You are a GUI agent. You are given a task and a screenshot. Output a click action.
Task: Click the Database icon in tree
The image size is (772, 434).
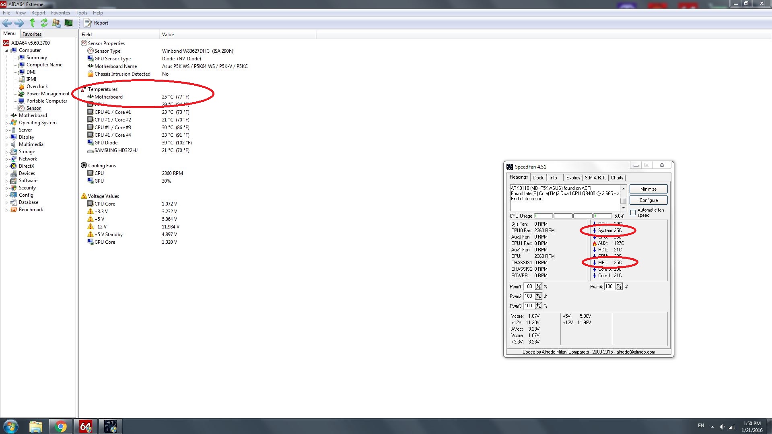[x=14, y=202]
